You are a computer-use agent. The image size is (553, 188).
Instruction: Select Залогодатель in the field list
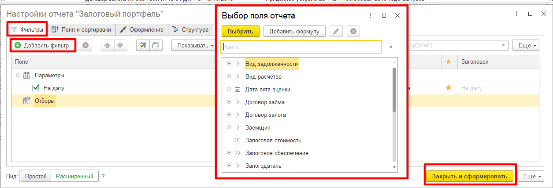click(264, 166)
